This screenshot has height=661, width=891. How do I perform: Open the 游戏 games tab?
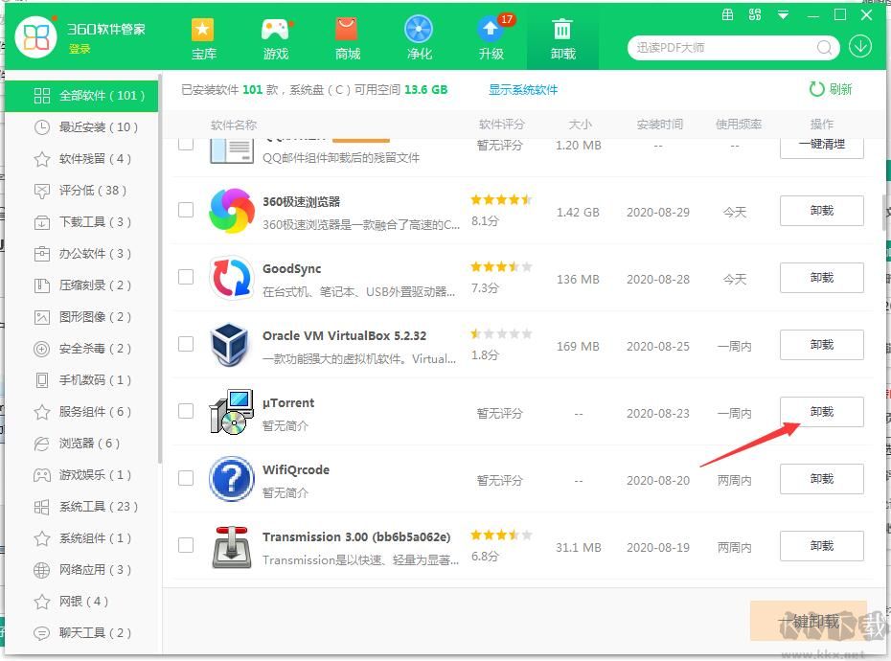(276, 38)
